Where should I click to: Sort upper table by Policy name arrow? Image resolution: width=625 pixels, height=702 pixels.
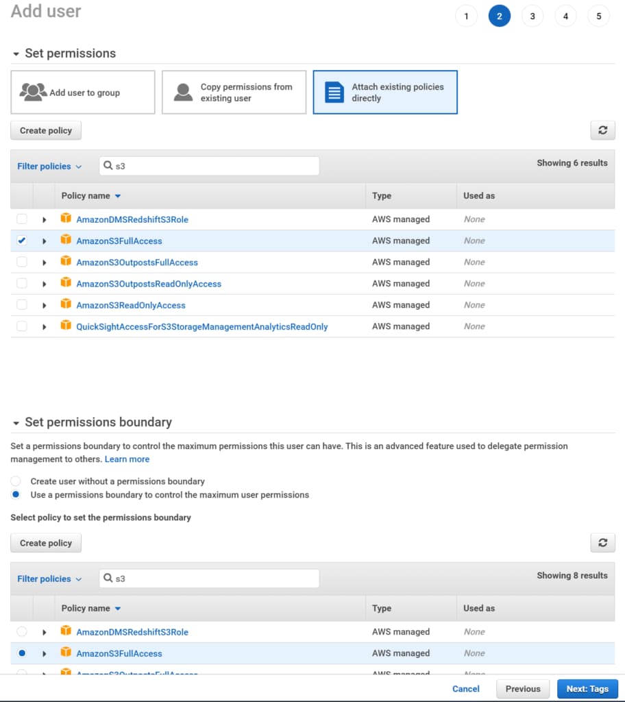118,196
